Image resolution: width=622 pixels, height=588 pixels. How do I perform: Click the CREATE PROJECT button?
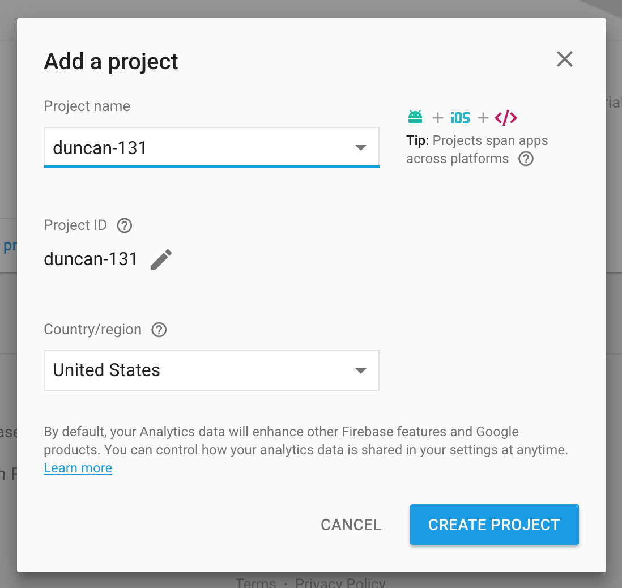494,525
